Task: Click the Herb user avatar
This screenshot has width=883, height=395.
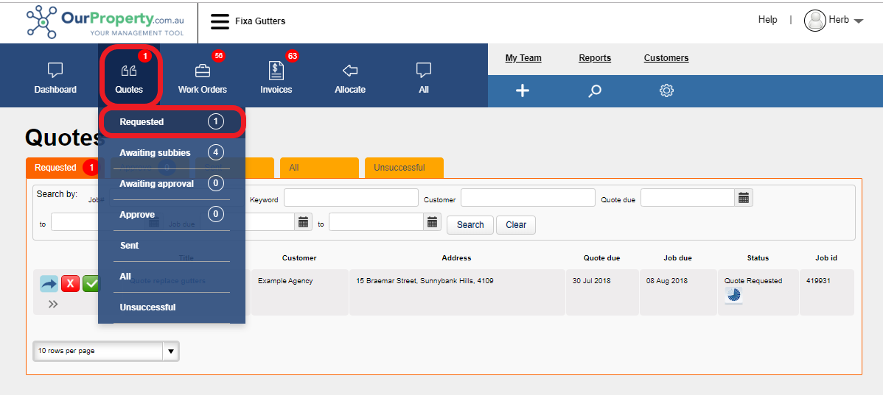Action: (815, 21)
